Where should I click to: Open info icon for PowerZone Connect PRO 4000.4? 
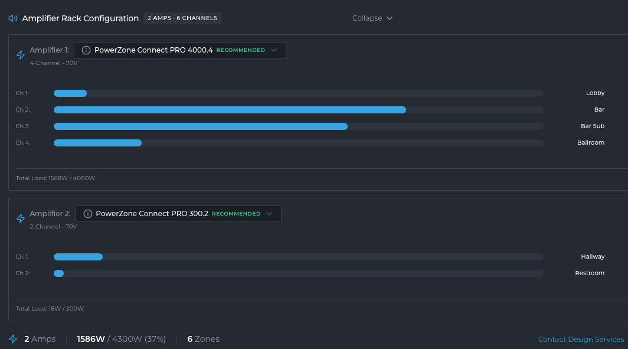(x=86, y=50)
